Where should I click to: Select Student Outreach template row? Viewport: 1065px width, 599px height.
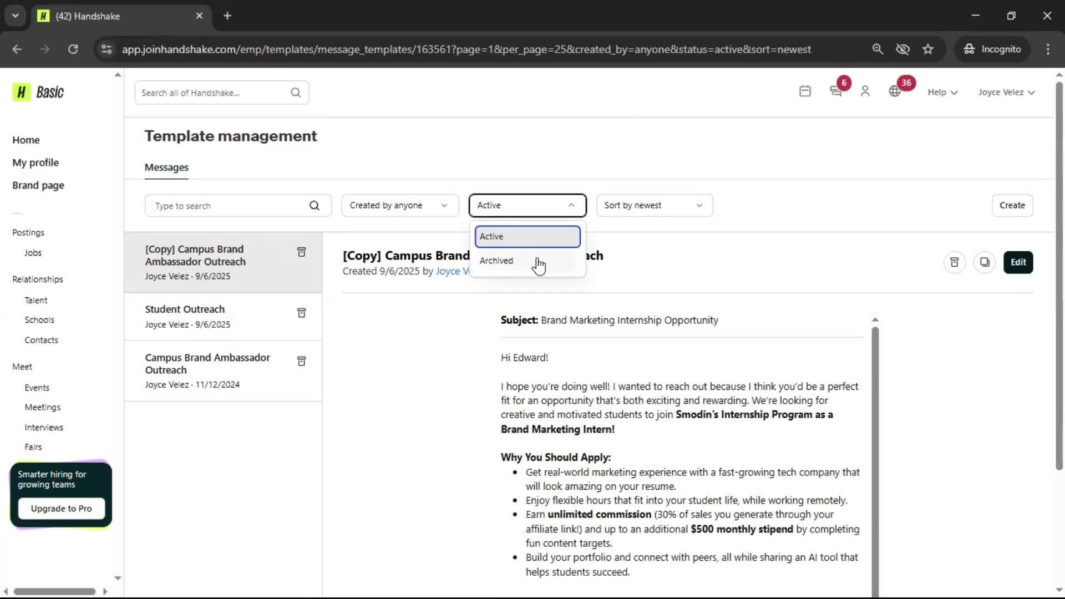tap(223, 317)
